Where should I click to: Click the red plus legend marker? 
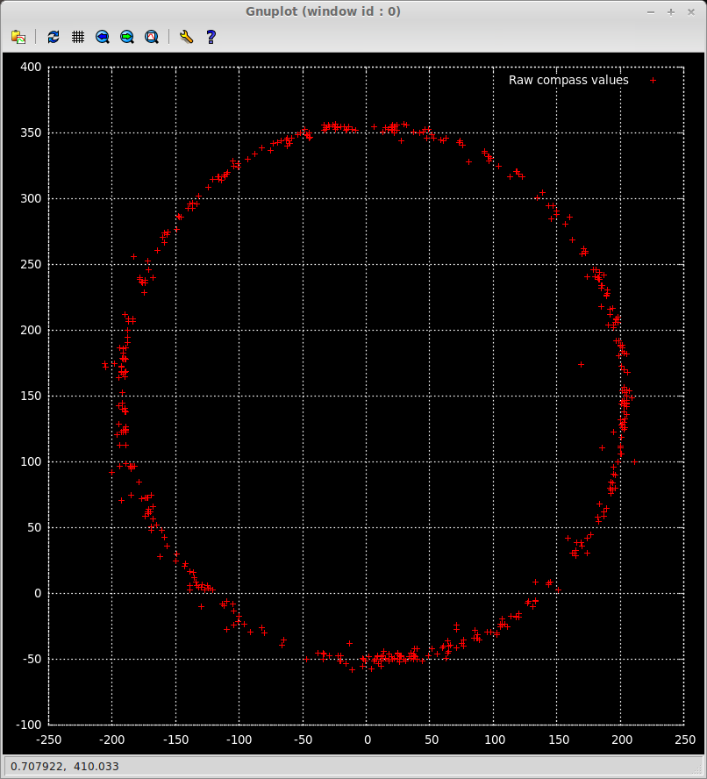[653, 80]
